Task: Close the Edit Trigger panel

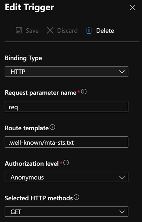Action: [x=132, y=7]
